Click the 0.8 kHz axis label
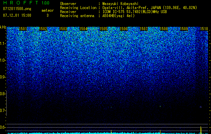This screenshot has height=134, width=211. 3,94
